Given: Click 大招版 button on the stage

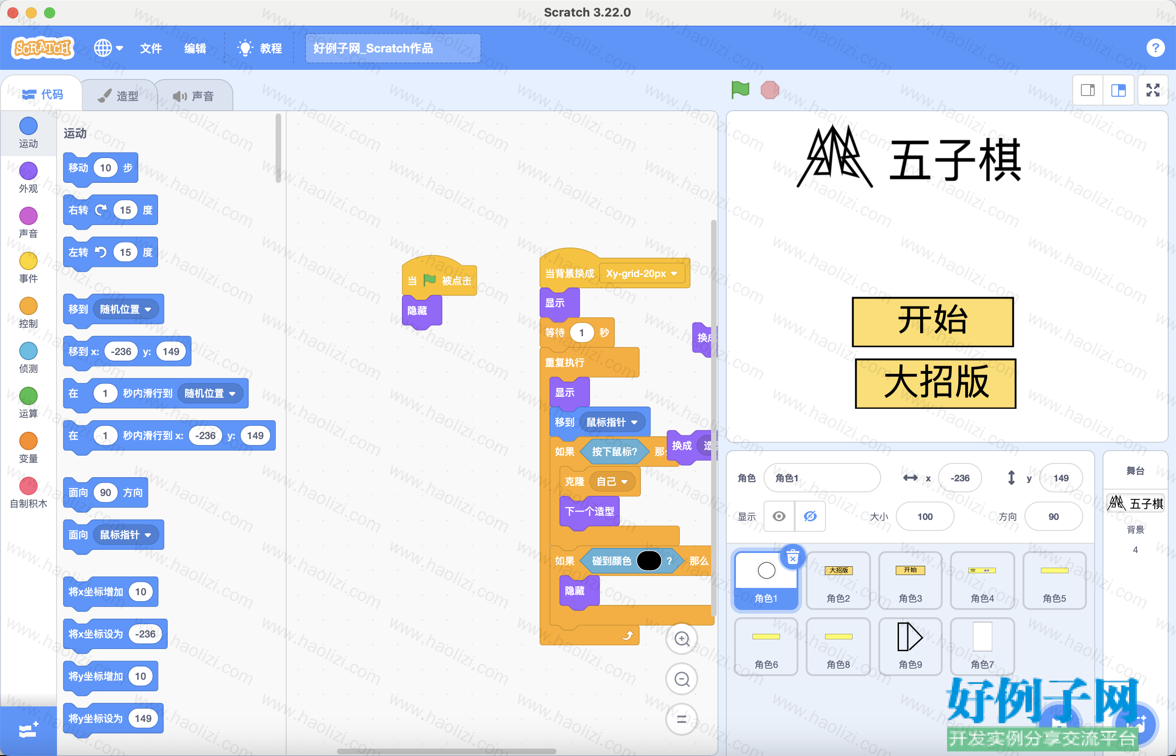Looking at the screenshot, I should (x=935, y=383).
